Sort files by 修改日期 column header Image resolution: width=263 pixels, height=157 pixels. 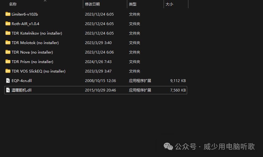tap(92, 4)
